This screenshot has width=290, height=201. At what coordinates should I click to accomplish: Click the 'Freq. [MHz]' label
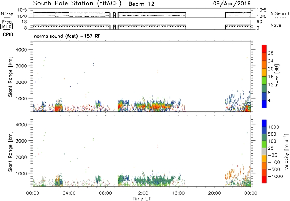[7, 24]
